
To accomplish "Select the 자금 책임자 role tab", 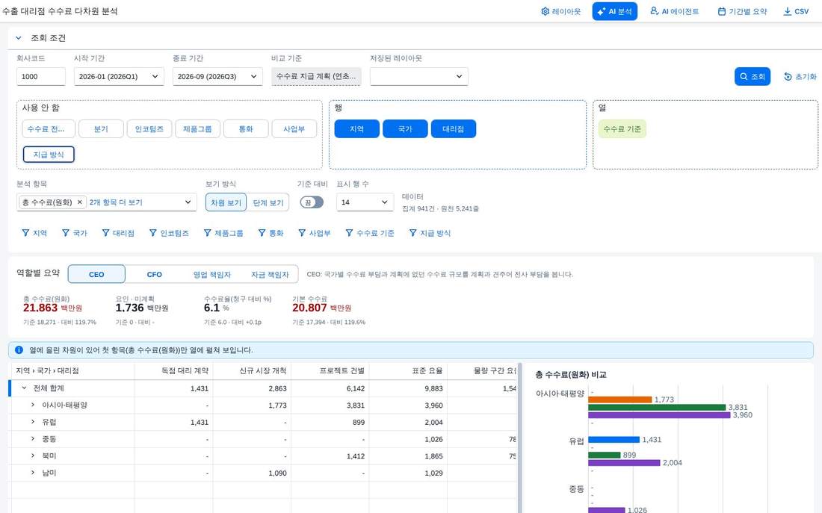I will [270, 274].
